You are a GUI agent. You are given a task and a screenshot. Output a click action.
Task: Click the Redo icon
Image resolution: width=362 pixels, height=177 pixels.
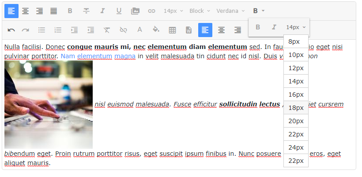pos(26,30)
